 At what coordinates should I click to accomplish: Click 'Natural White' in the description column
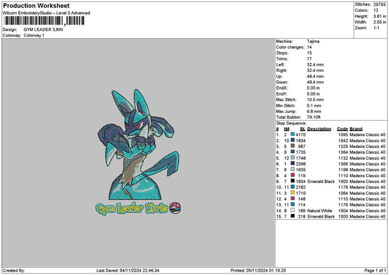320,211
